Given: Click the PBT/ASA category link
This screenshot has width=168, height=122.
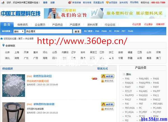Looking at the screenshot, I should point(130,108).
